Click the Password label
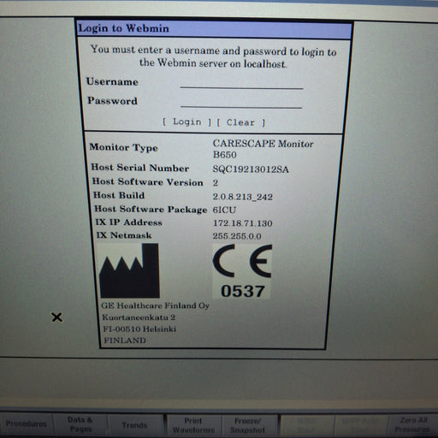Image resolution: width=438 pixels, height=438 pixels. pyautogui.click(x=112, y=100)
